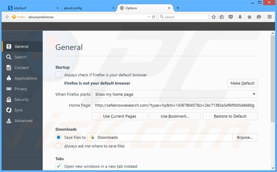Click Make Default button
The width and height of the screenshot is (277, 172).
(x=242, y=83)
